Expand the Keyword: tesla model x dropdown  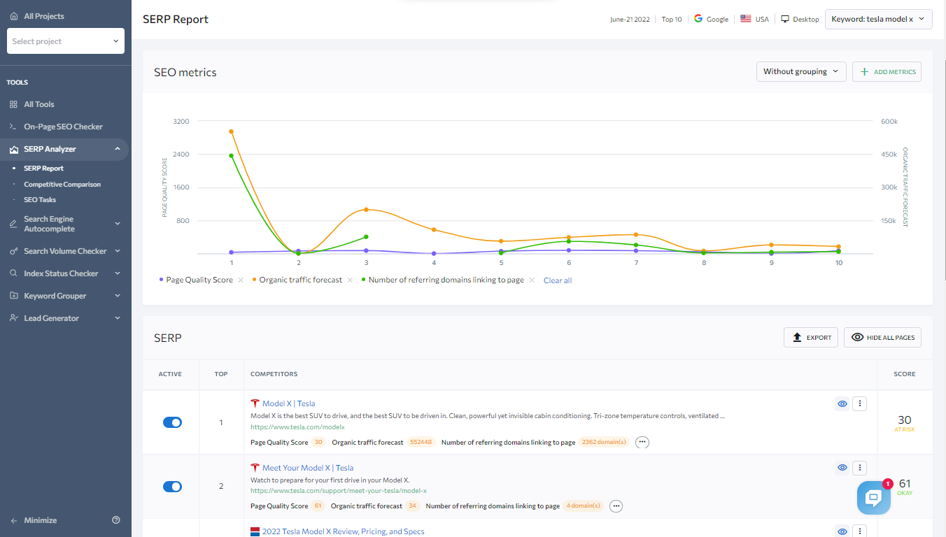(x=879, y=19)
